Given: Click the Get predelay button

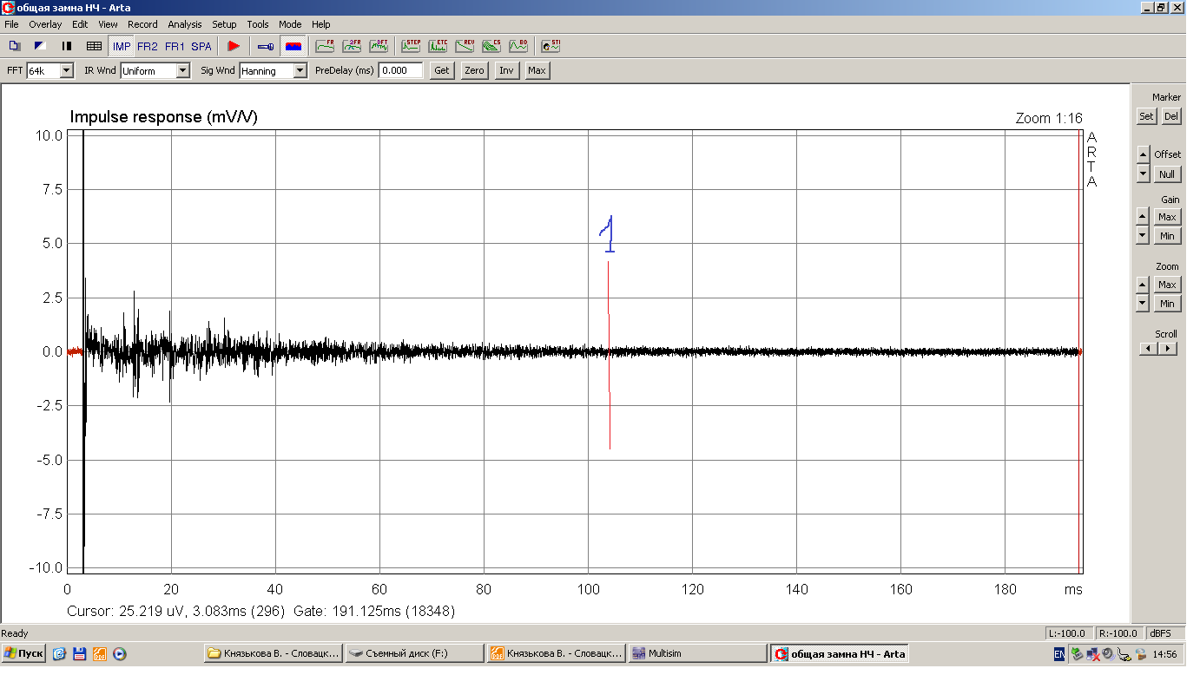Looking at the screenshot, I should (442, 71).
